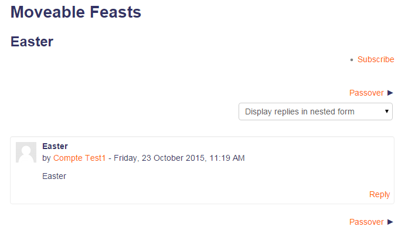Reply to the Easter post
398x240 pixels.
(x=379, y=194)
